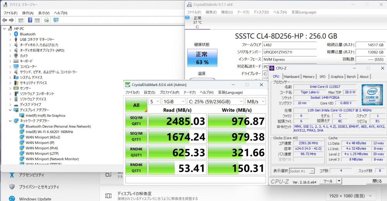Click the Device Manager title bar icon
The height and width of the screenshot is (201, 387).
click(5, 4)
